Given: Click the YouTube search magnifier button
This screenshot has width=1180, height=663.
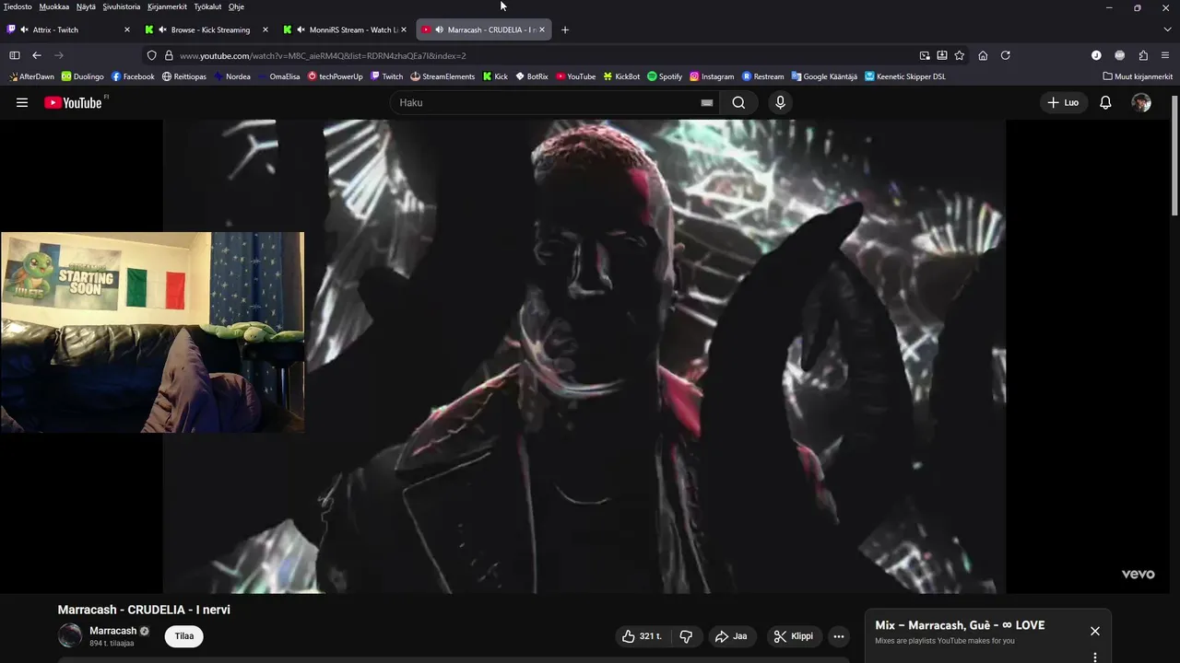Looking at the screenshot, I should [738, 103].
